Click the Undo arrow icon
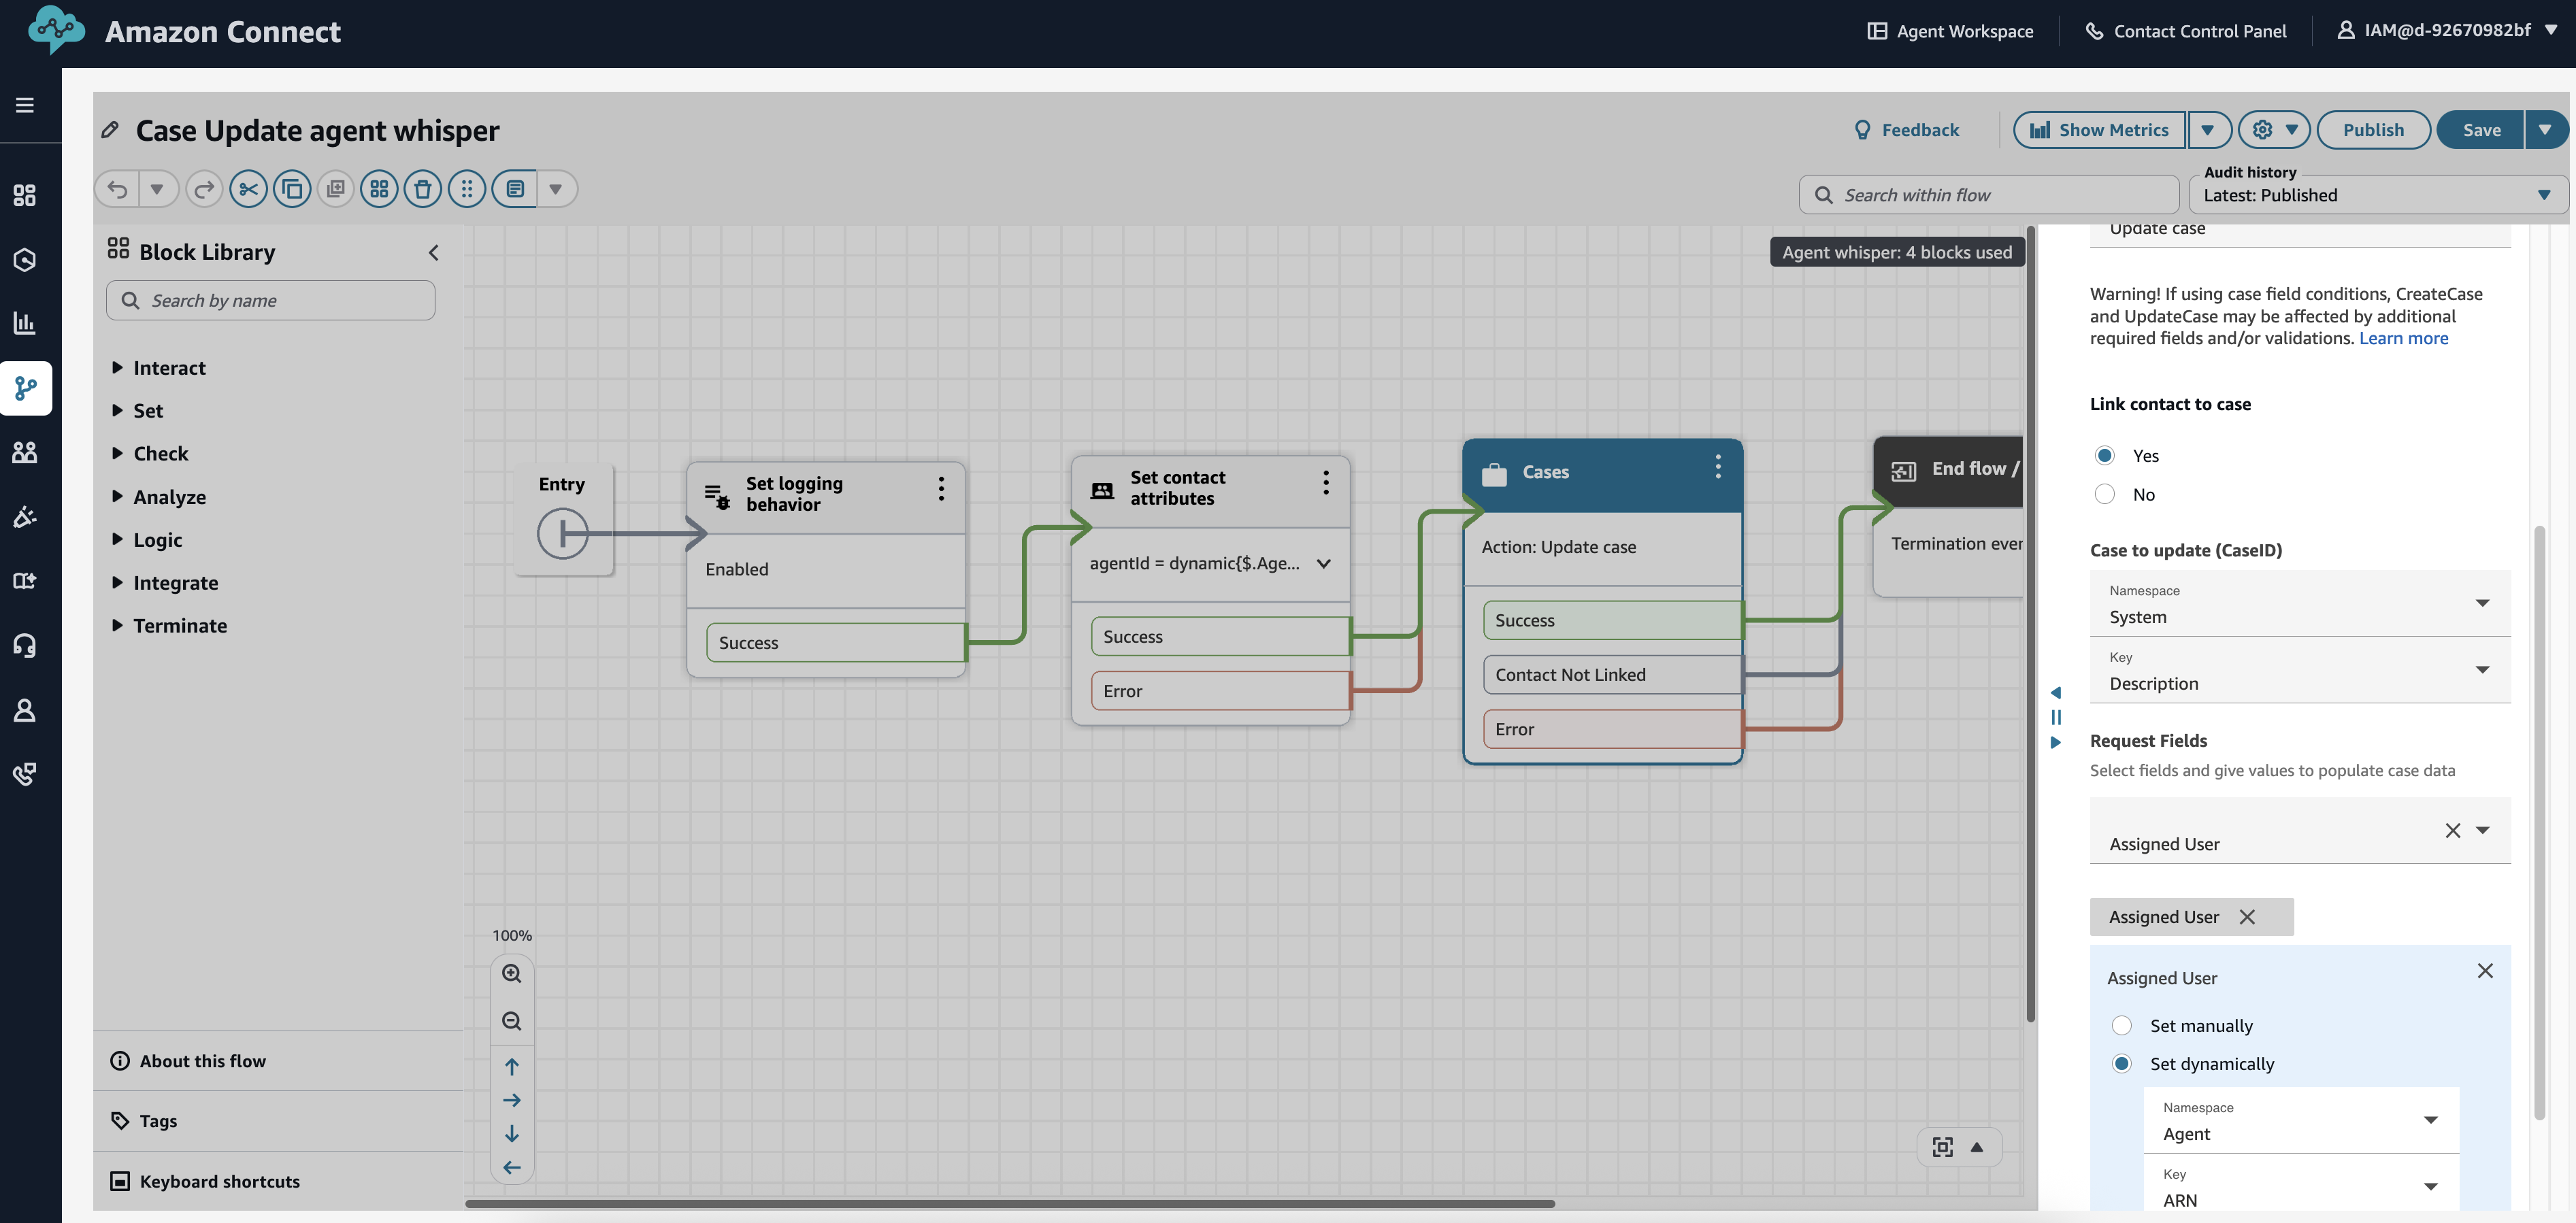Image resolution: width=2576 pixels, height=1223 pixels. pos(118,188)
